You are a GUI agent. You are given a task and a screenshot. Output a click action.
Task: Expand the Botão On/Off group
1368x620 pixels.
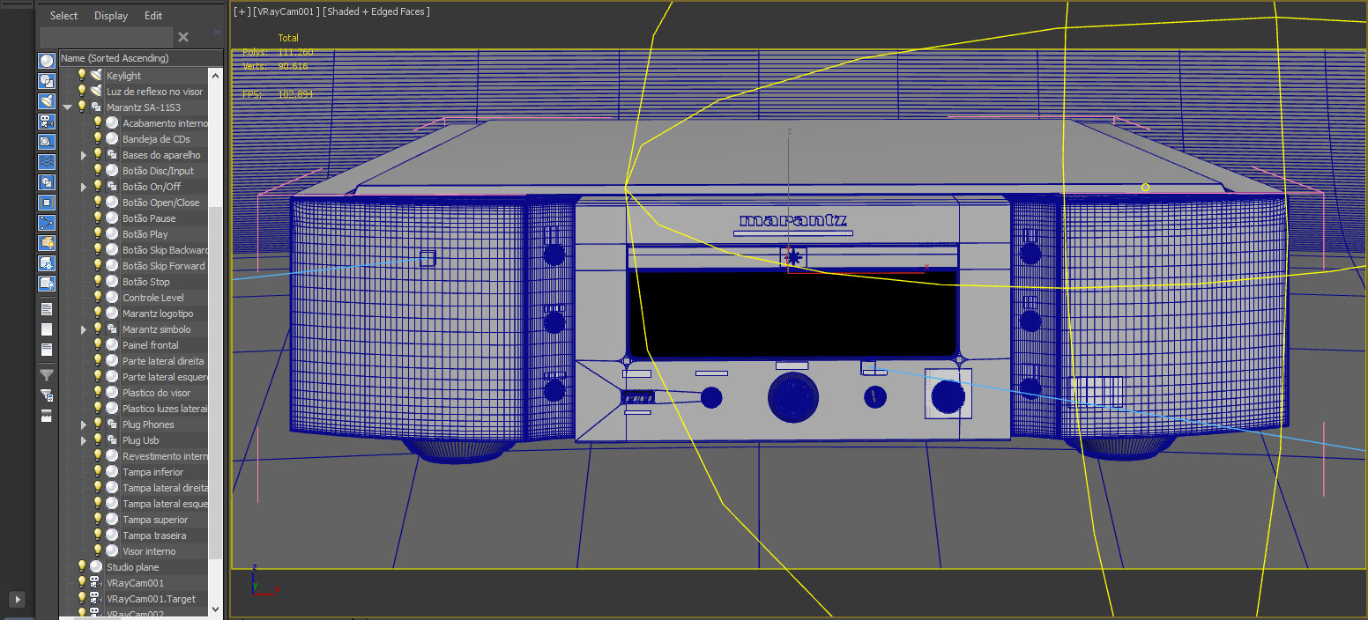(x=84, y=187)
